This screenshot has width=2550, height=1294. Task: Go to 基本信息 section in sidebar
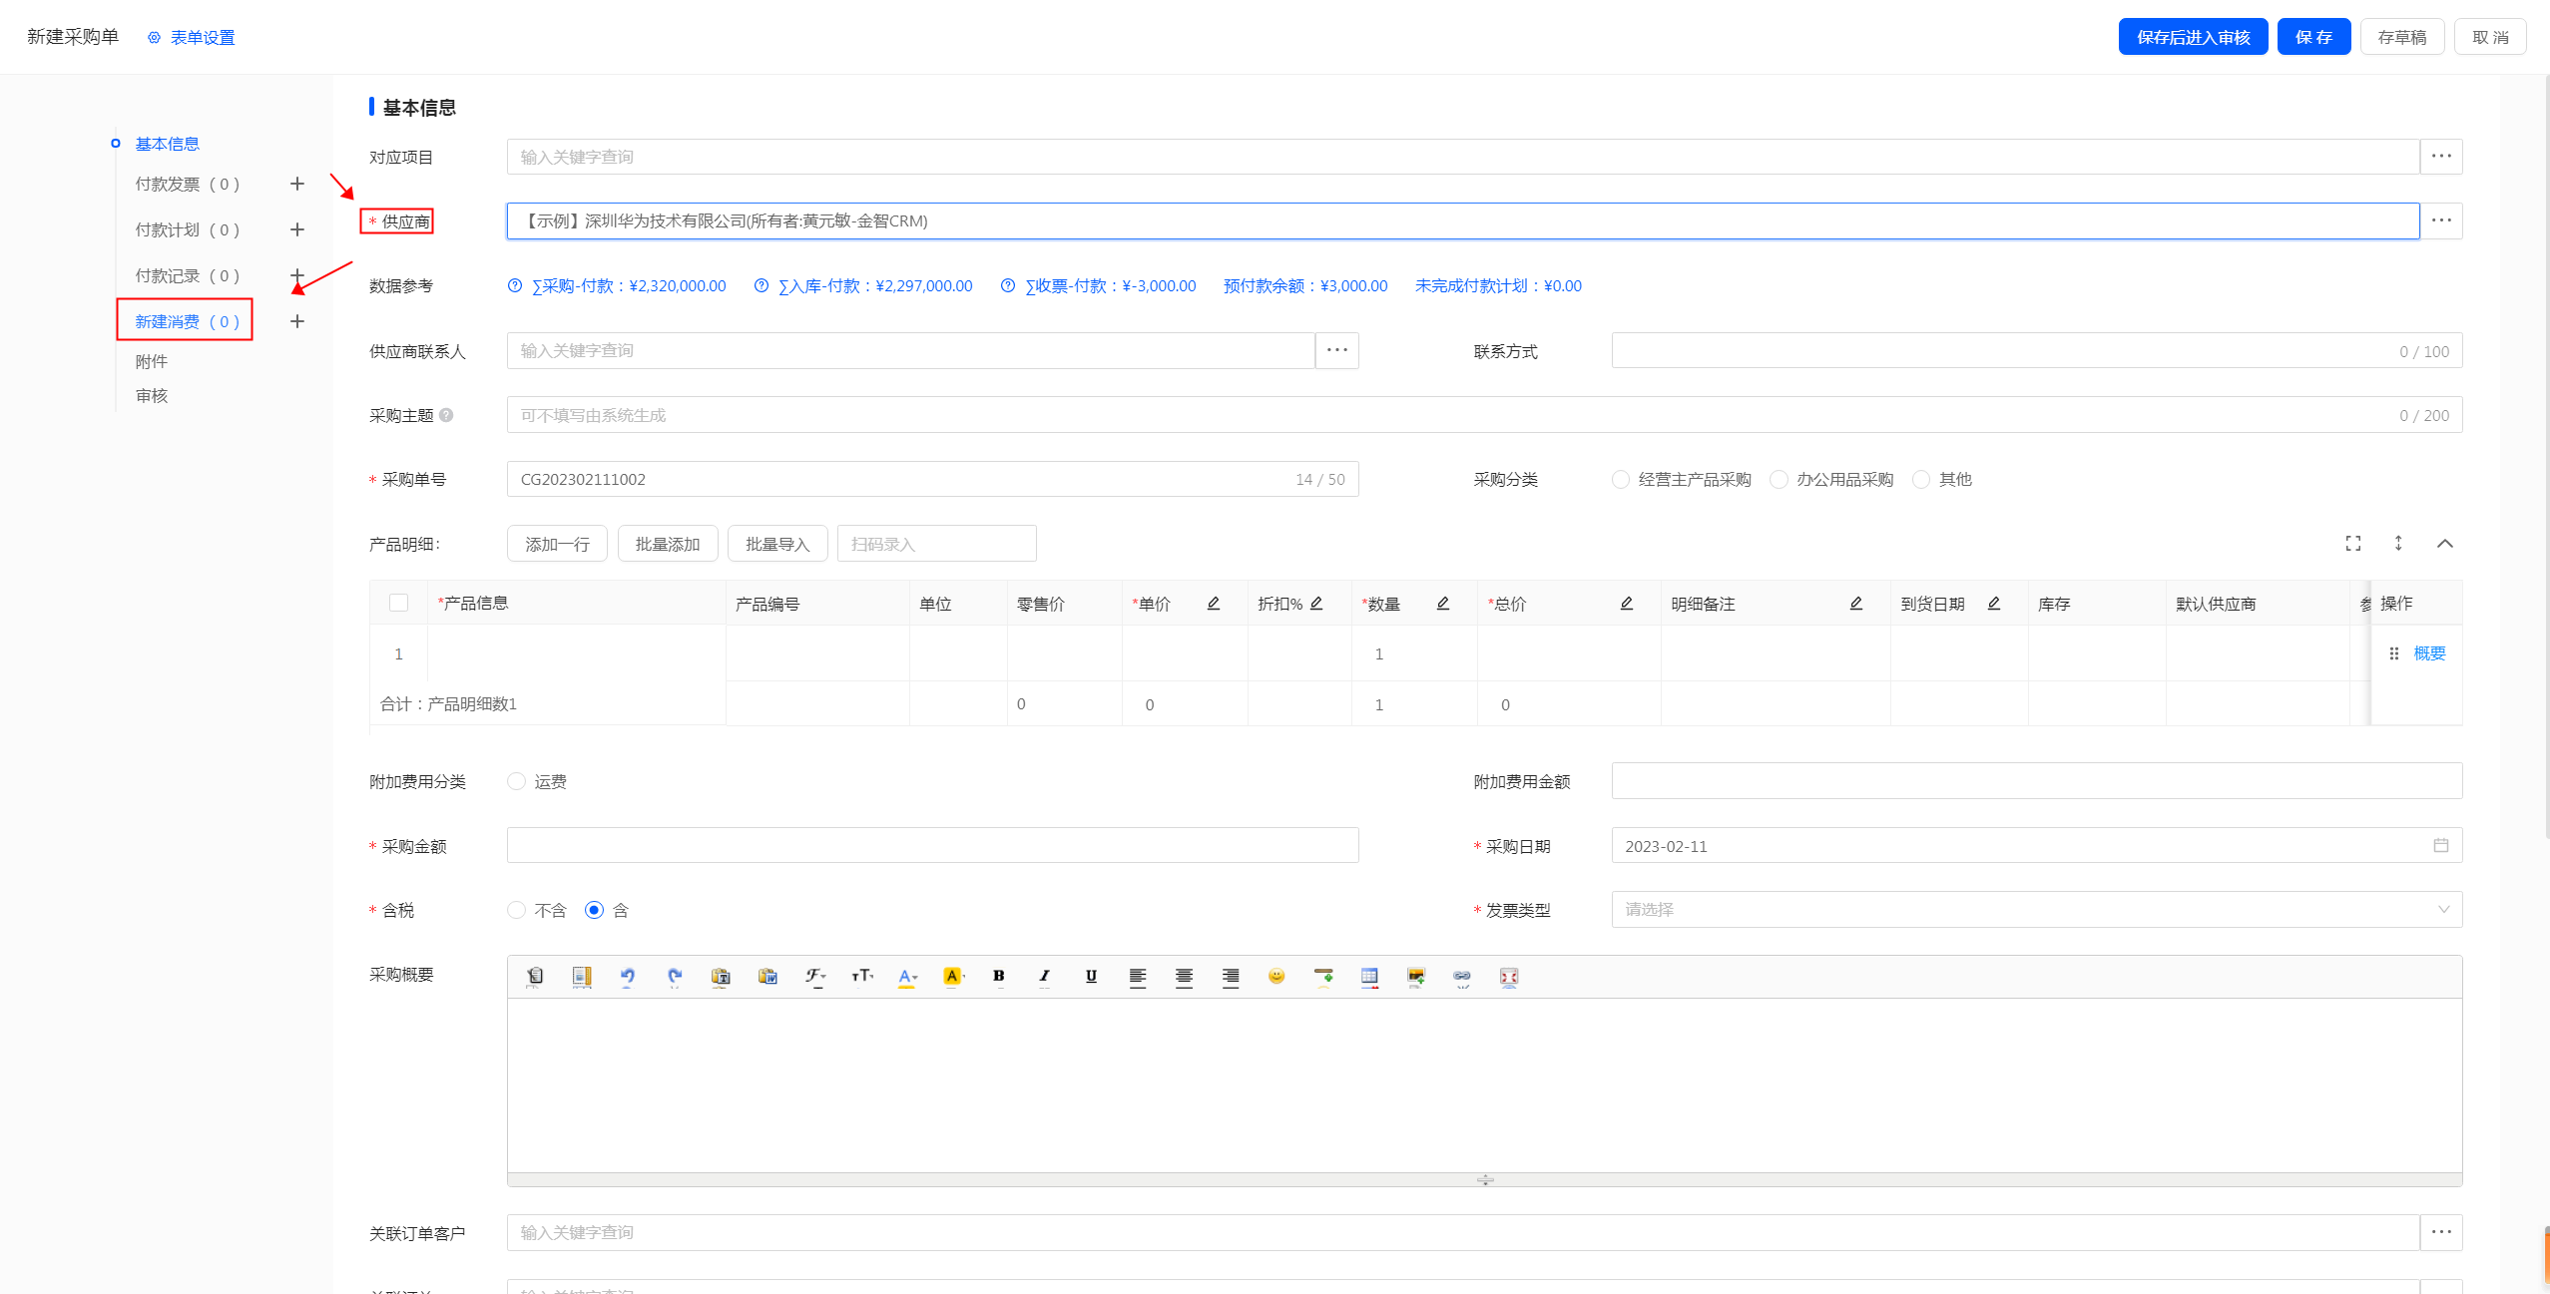pyautogui.click(x=168, y=145)
